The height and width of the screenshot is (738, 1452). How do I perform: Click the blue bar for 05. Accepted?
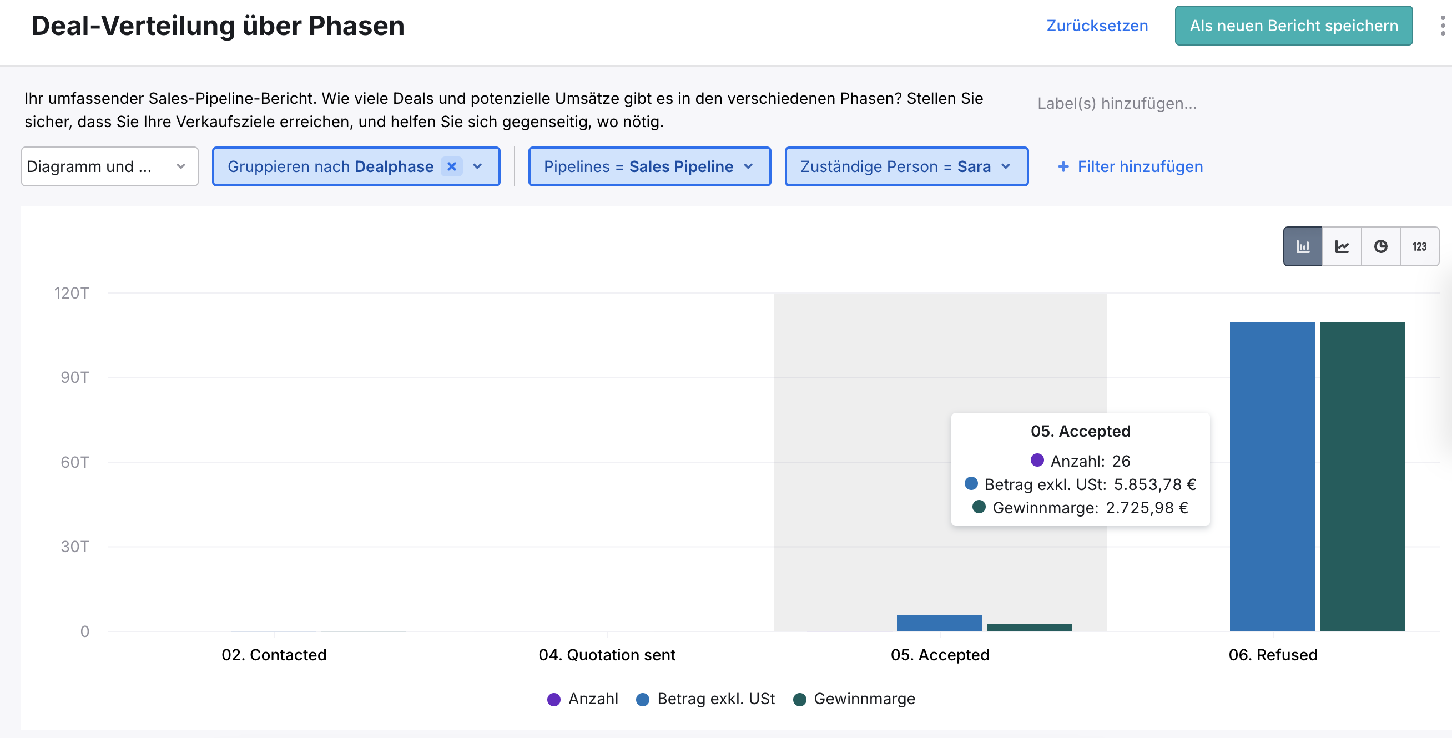point(939,623)
